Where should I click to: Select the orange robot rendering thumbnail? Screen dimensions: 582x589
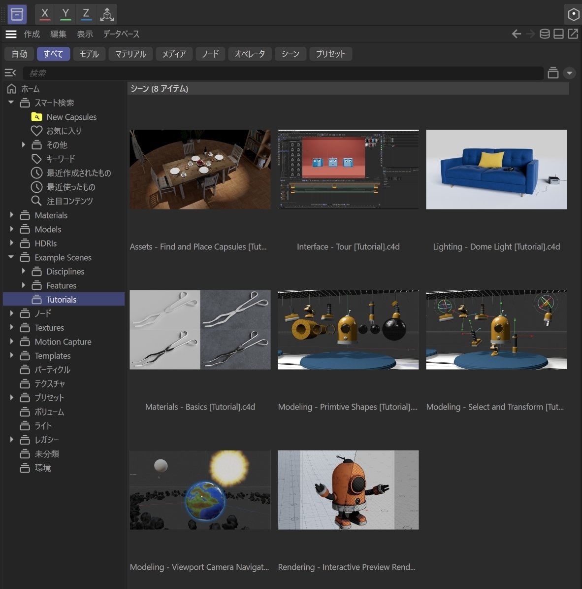pos(348,490)
